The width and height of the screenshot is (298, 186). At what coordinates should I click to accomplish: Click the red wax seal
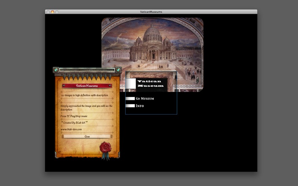coord(105,147)
